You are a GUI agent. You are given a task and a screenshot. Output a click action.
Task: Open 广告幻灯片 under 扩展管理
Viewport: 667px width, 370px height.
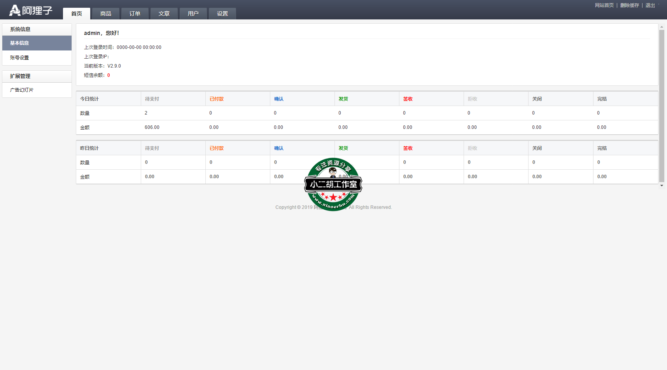pyautogui.click(x=37, y=90)
